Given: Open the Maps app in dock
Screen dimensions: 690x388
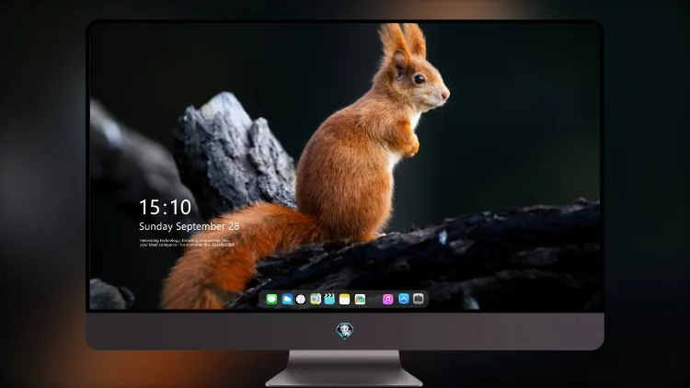Looking at the screenshot, I should (x=316, y=299).
